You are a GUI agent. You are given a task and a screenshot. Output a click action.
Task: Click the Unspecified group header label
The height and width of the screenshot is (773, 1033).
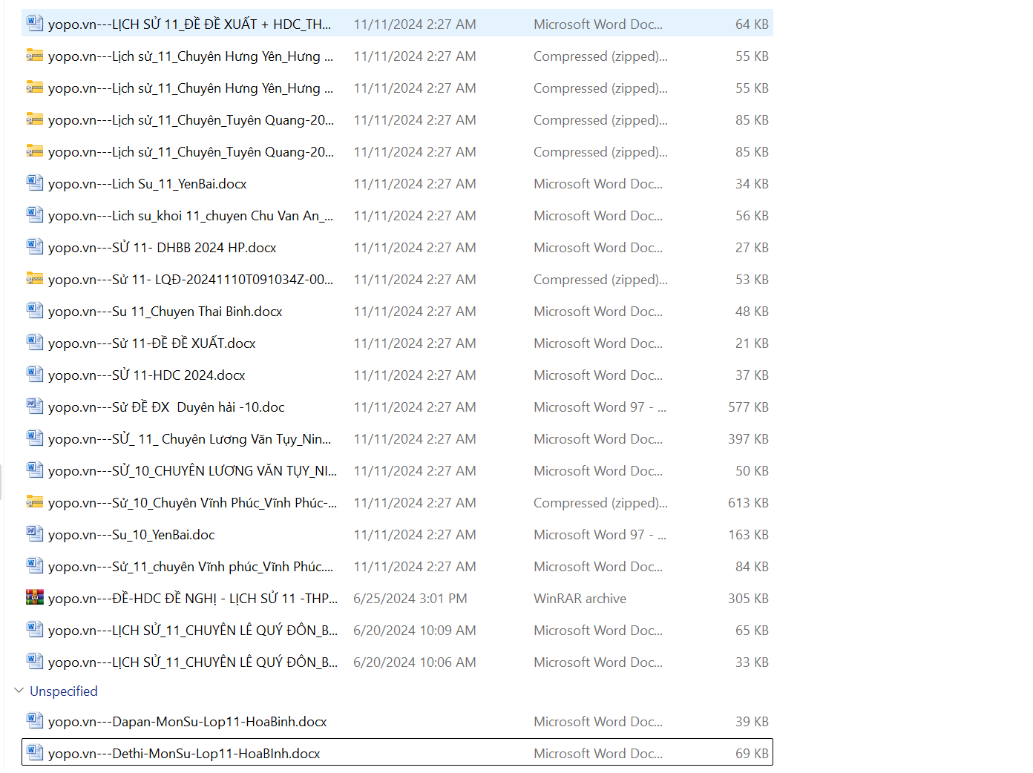tap(64, 691)
